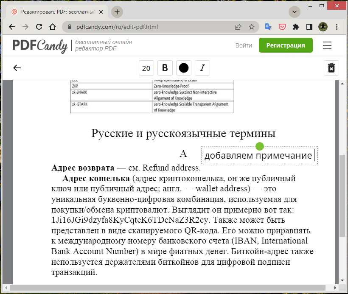This screenshot has height=294, width=348.
Task: Open the browser home page icon
Action: [53, 27]
